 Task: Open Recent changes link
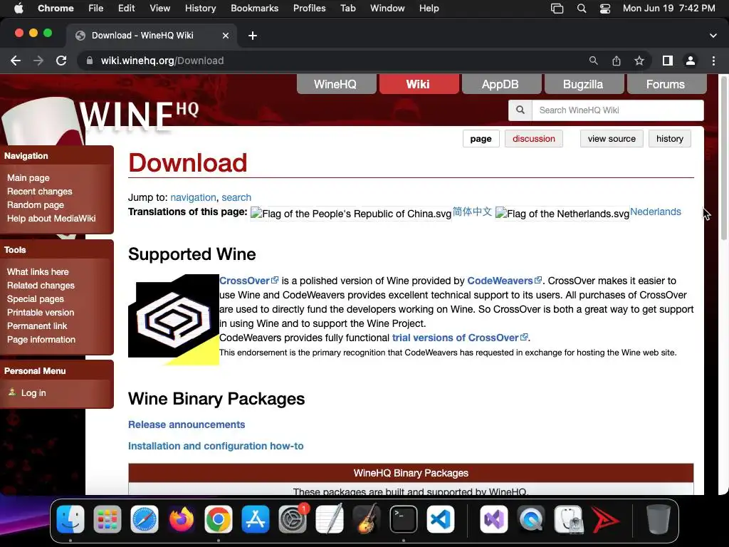(40, 191)
